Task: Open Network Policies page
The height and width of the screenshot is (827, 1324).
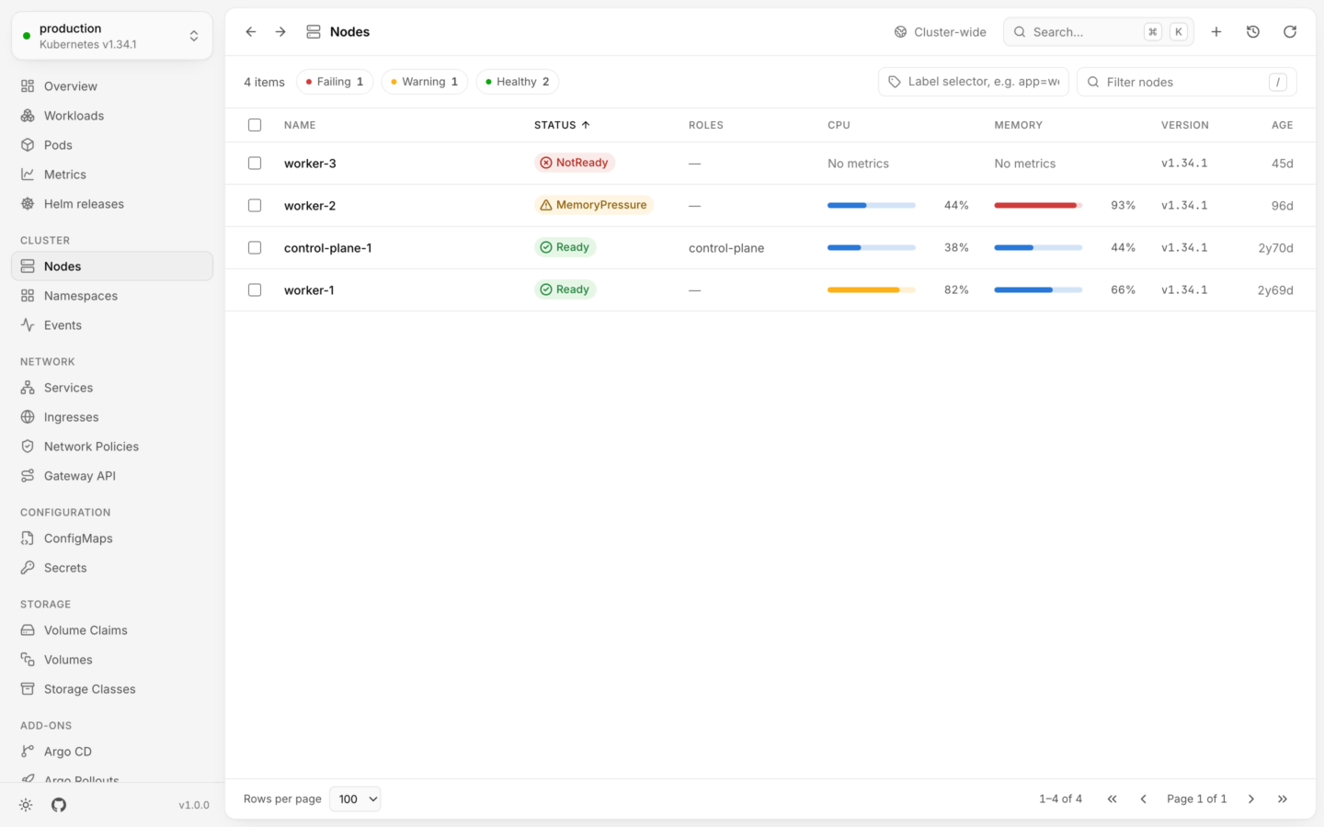Action: click(x=112, y=447)
